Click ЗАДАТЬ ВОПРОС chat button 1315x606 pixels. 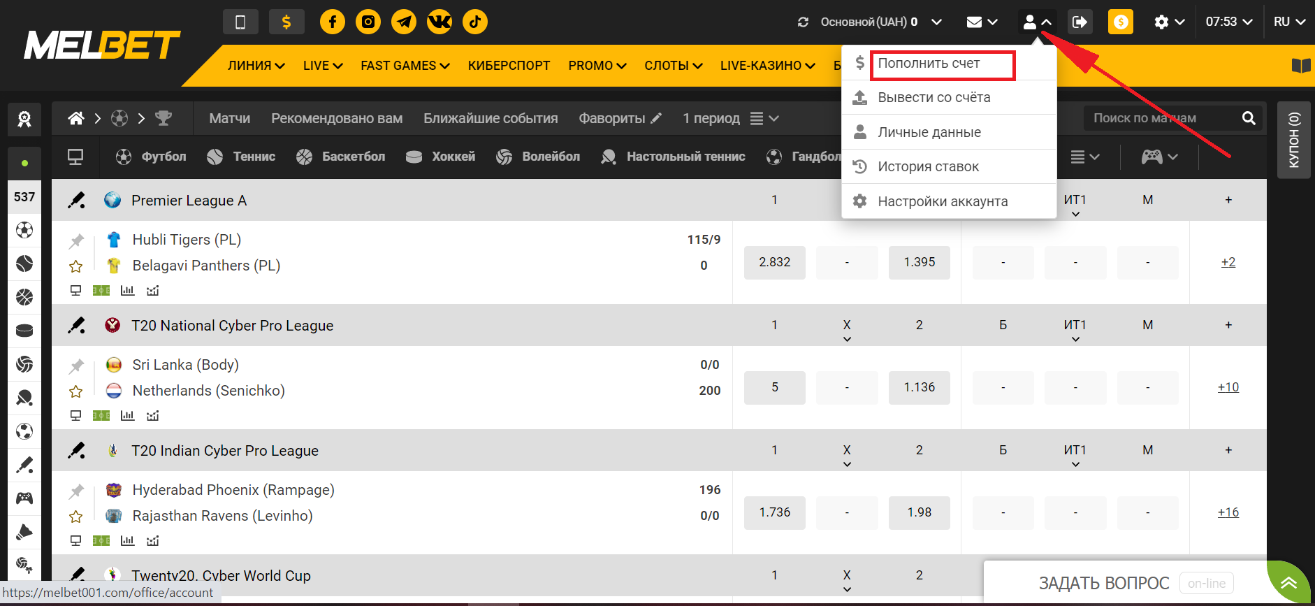(1104, 583)
